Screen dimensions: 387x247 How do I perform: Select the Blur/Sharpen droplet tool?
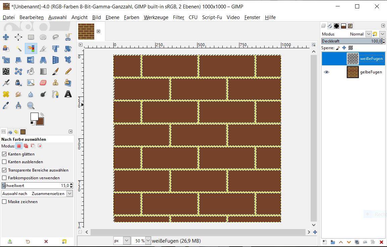tap(31, 94)
